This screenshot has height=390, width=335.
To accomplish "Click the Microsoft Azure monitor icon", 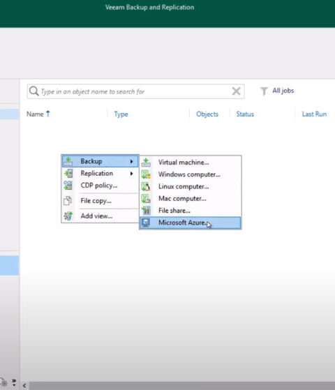I will (x=146, y=223).
